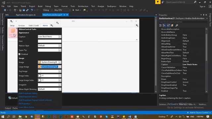The image size is (212, 119).
Task: Click the Save All toolbar icon
Action: (x=27, y=10)
